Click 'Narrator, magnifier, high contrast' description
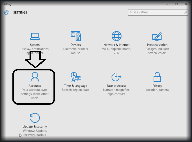This screenshot has height=142, width=192. click(116, 92)
